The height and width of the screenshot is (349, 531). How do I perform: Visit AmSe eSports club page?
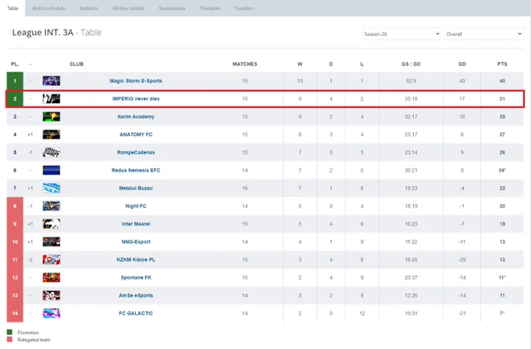pos(136,295)
